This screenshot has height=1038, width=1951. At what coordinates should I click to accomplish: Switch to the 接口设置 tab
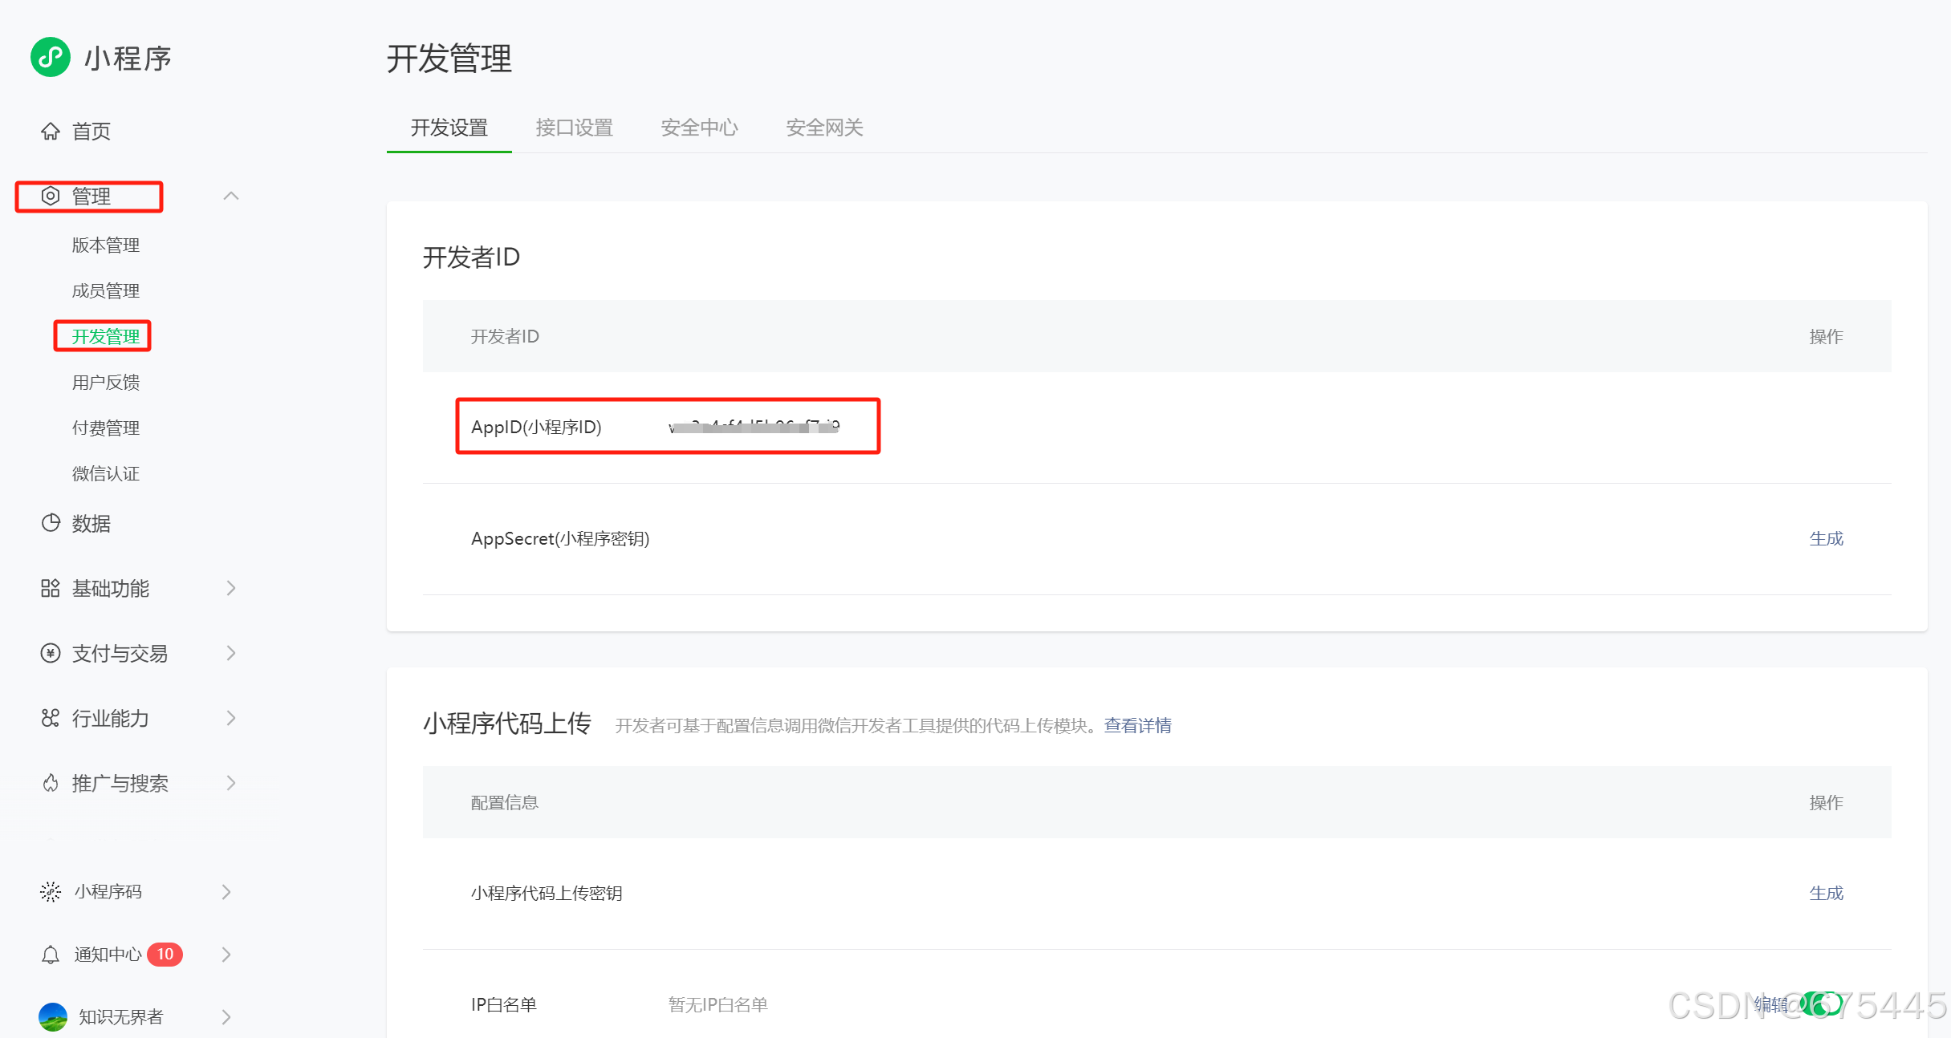(574, 128)
